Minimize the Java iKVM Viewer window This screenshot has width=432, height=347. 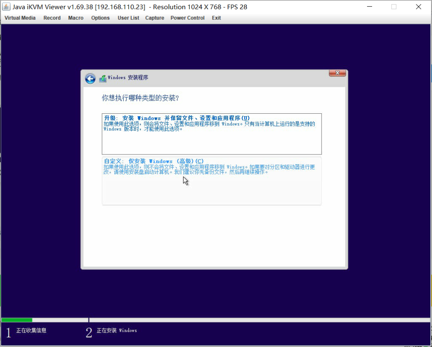click(369, 7)
